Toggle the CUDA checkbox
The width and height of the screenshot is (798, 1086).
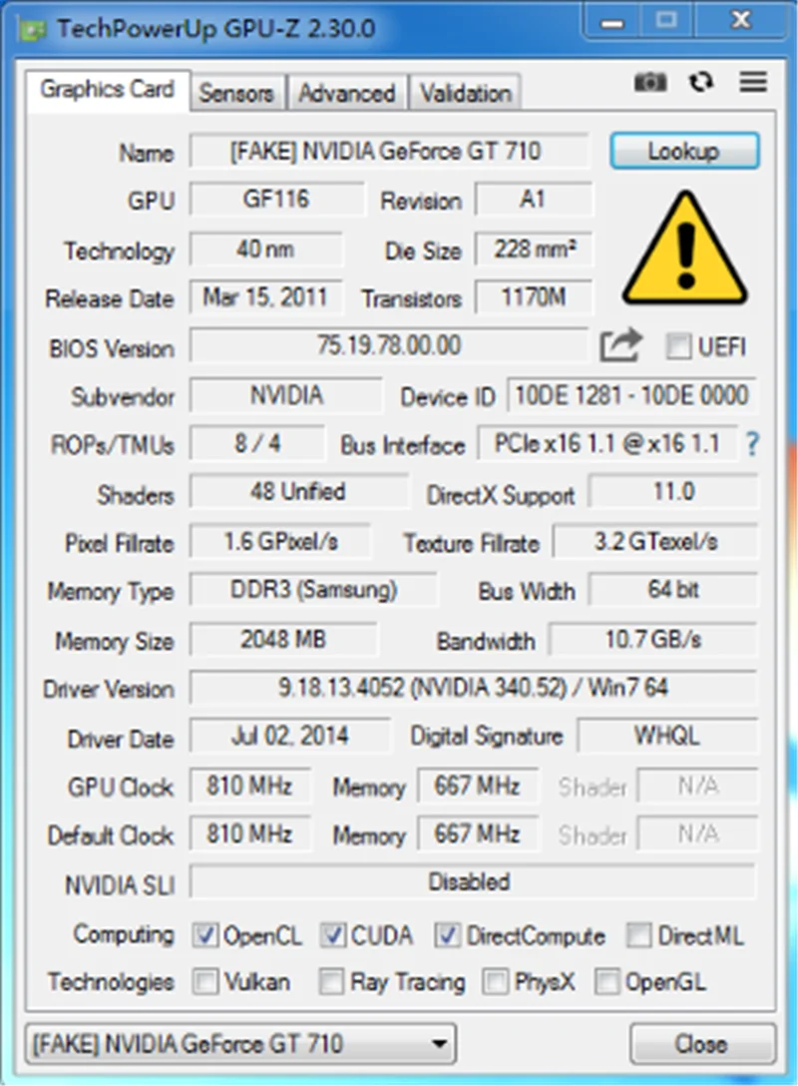[333, 935]
